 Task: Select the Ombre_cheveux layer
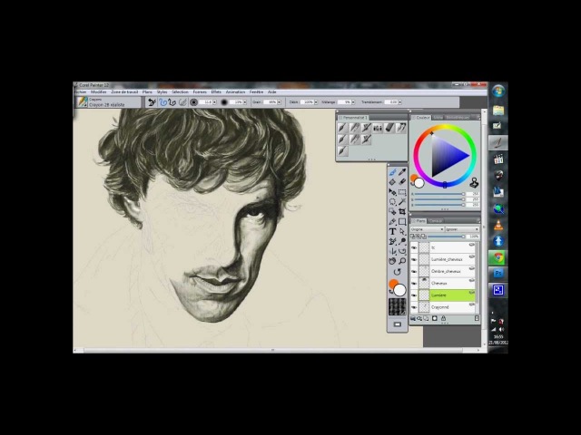[452, 272]
